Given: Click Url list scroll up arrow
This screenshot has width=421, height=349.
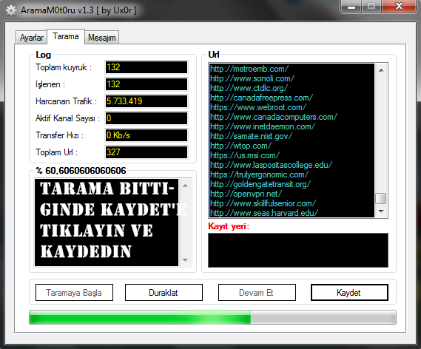Looking at the screenshot, I should pos(381,70).
